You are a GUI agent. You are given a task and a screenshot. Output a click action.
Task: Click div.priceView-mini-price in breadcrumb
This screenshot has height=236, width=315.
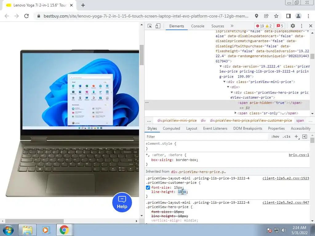[177, 120]
